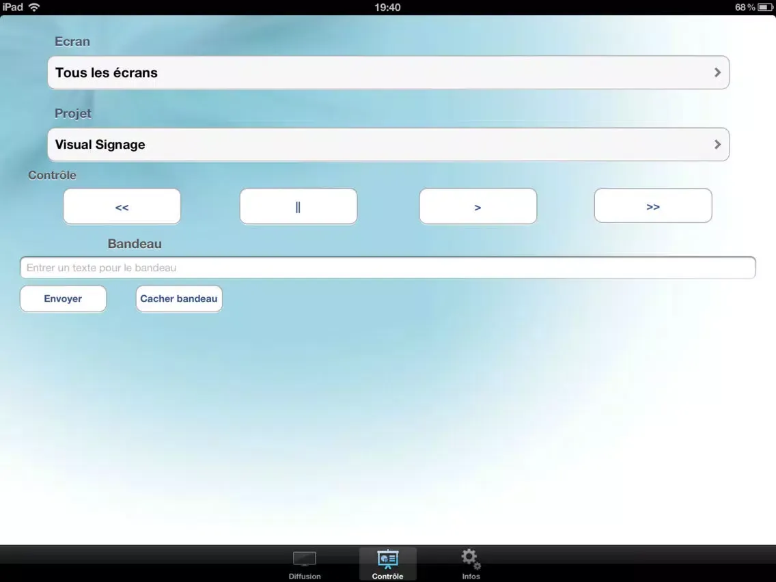The height and width of the screenshot is (582, 776).
Task: Open the Infos settings tab
Action: pyautogui.click(x=471, y=564)
